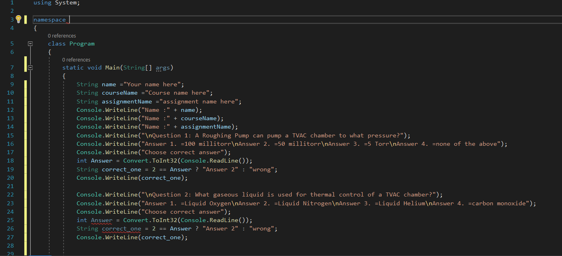Click line number 15 to select that line
Screen dimensions: 562x256
(x=12, y=135)
